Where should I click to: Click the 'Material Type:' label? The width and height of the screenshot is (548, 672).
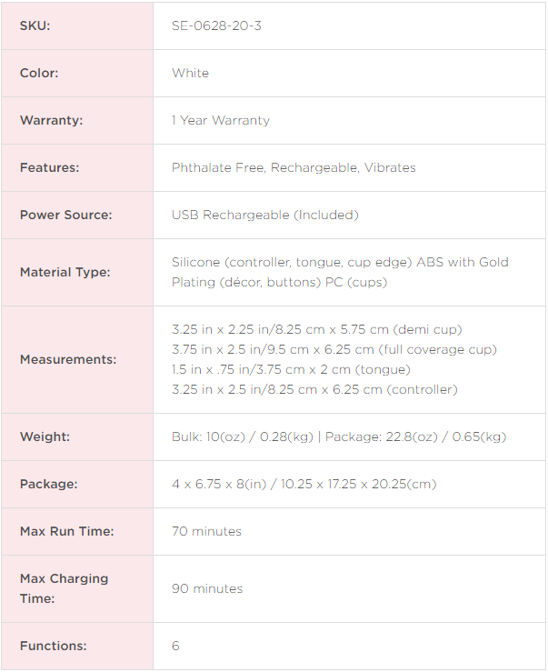click(65, 272)
